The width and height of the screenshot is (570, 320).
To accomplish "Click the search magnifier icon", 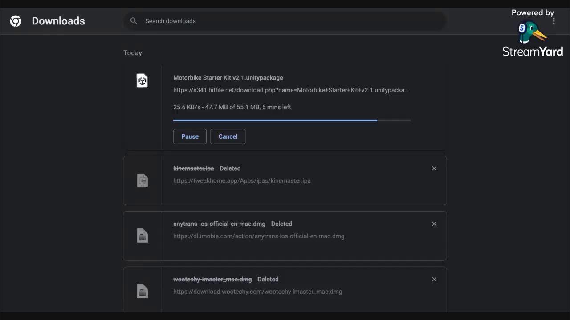I will click(x=134, y=21).
